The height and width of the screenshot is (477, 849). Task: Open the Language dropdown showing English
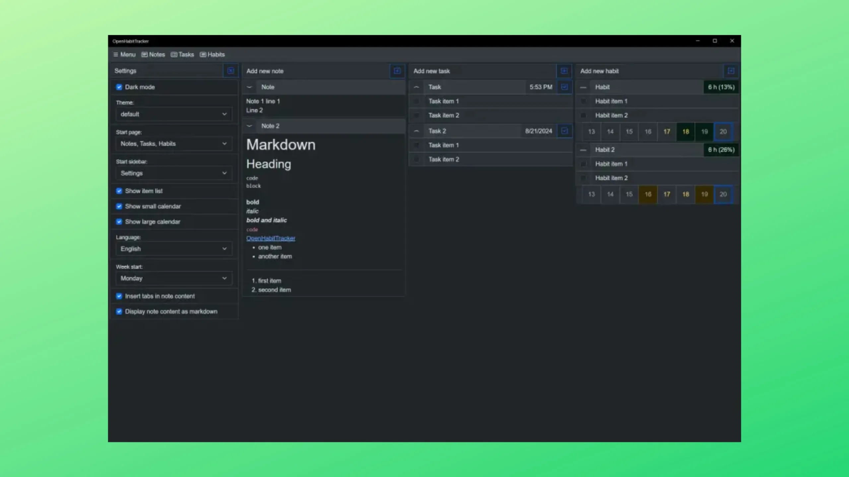click(174, 249)
